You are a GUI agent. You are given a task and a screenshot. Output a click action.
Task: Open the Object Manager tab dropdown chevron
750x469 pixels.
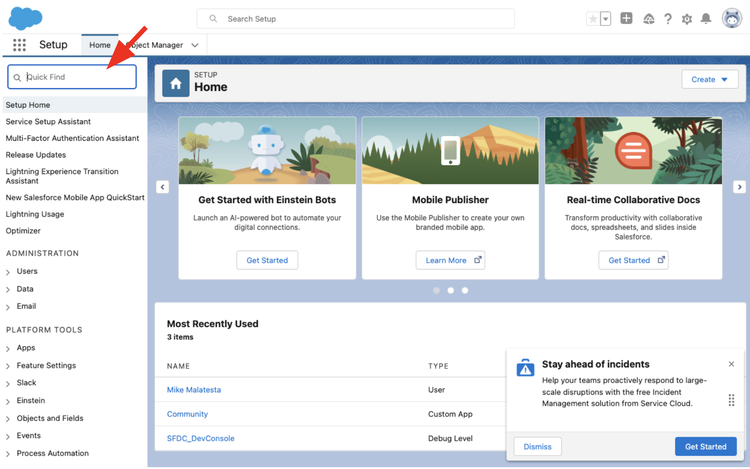coord(195,45)
